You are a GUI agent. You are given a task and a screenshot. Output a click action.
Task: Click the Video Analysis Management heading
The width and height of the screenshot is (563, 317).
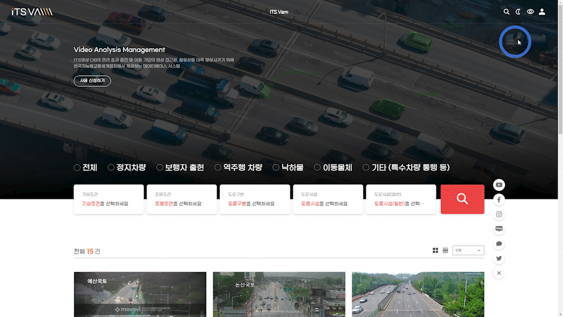(x=119, y=49)
